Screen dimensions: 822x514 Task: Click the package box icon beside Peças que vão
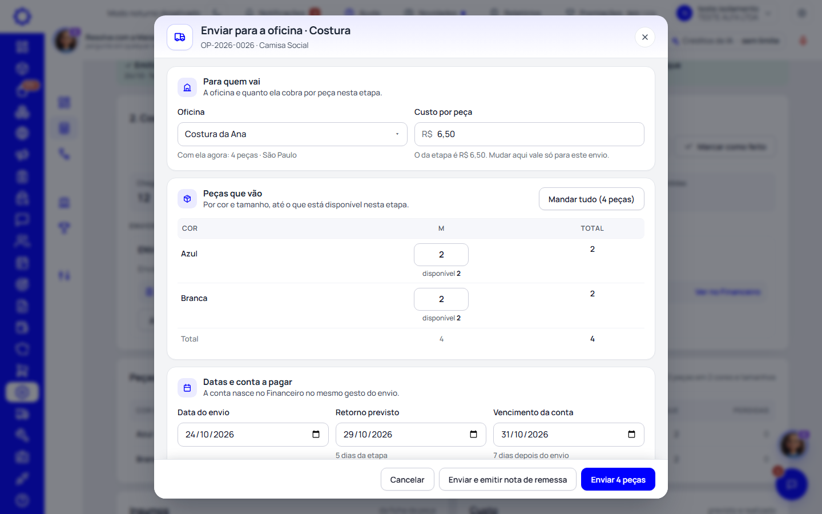point(187,199)
